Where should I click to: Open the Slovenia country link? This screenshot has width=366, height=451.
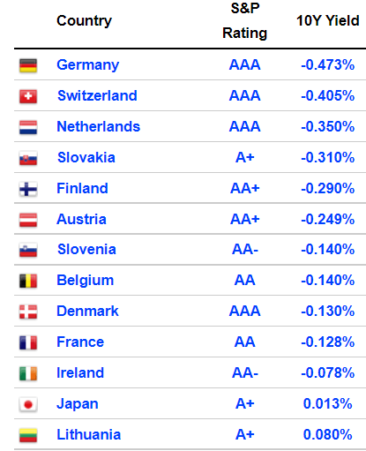click(86, 250)
